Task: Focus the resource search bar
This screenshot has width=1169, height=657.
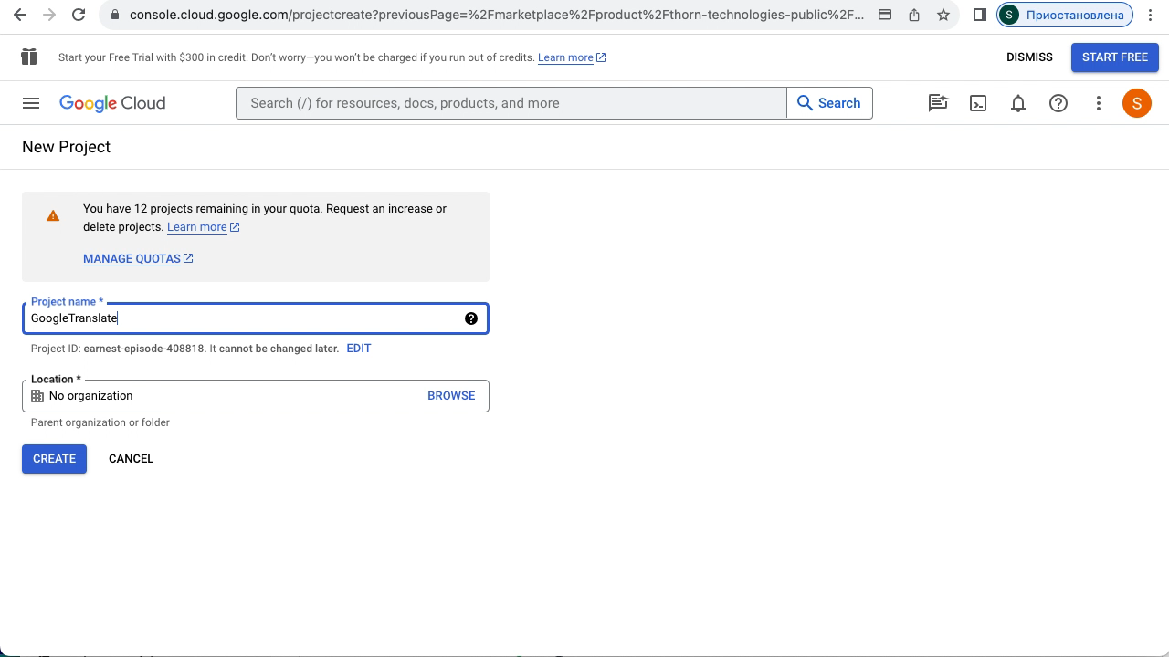Action: pos(511,103)
